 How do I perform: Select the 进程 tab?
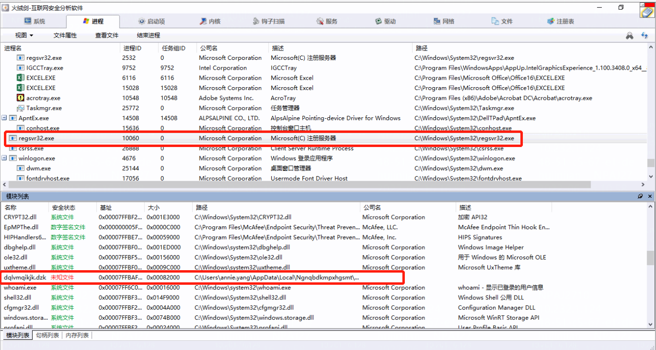coord(93,21)
